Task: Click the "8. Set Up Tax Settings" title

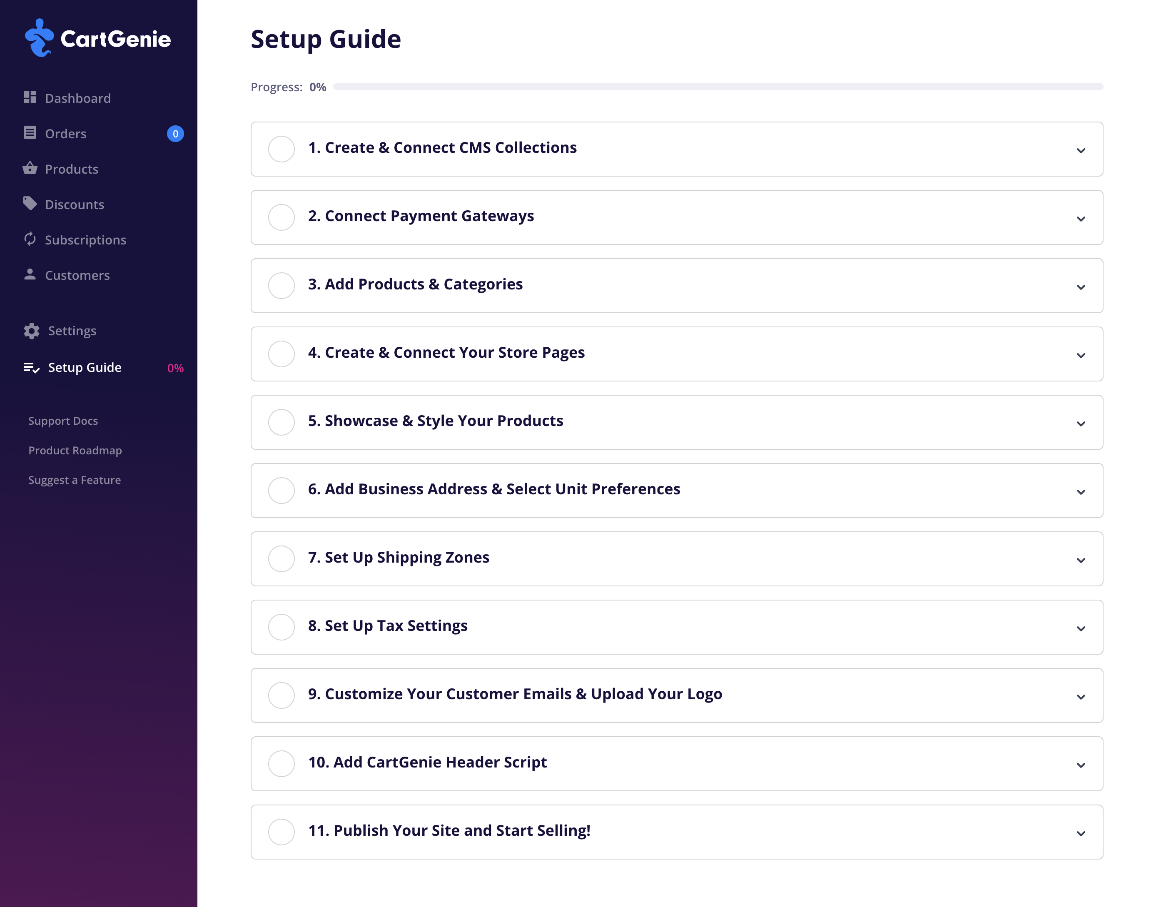Action: pyautogui.click(x=388, y=626)
